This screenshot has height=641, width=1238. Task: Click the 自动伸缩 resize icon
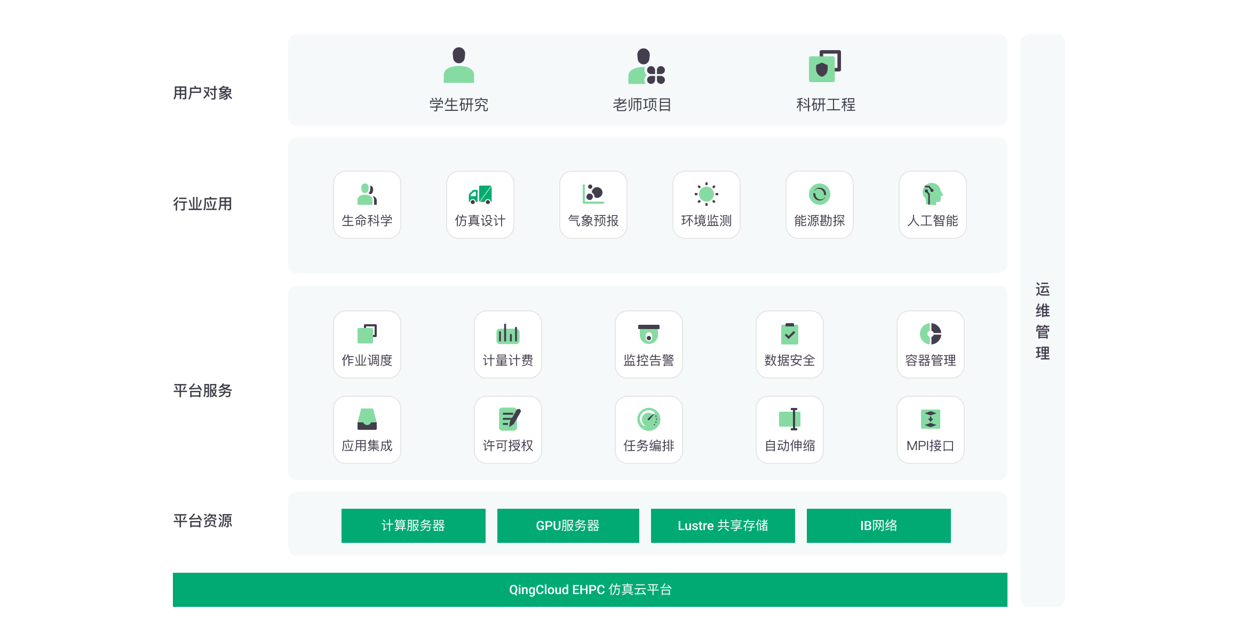pos(790,419)
